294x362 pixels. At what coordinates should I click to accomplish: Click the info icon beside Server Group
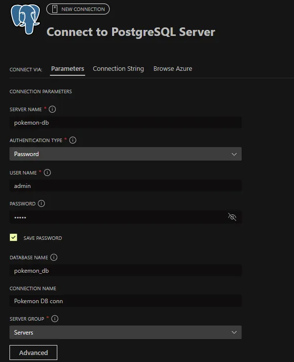pyautogui.click(x=55, y=319)
